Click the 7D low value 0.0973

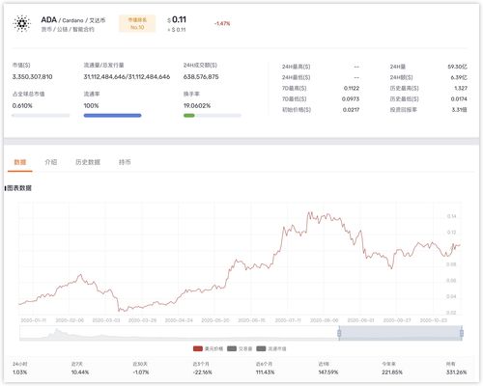tap(351, 99)
